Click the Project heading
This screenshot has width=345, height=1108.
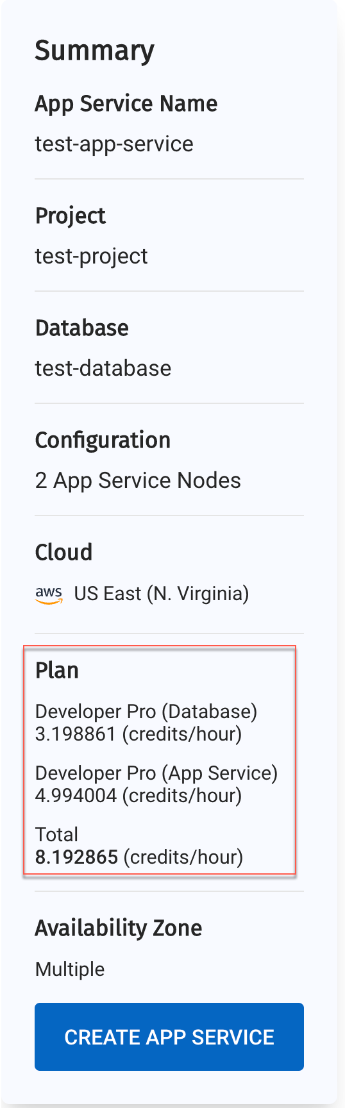coord(71,216)
